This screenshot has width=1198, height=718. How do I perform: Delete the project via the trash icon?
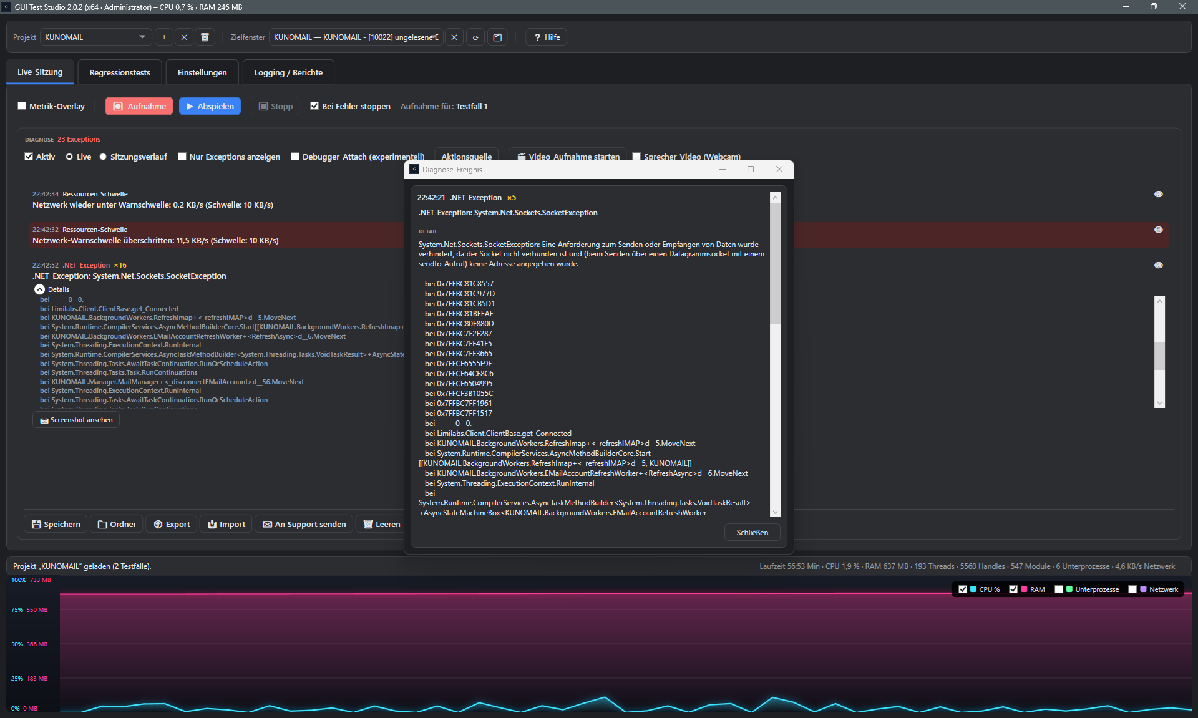(x=205, y=37)
